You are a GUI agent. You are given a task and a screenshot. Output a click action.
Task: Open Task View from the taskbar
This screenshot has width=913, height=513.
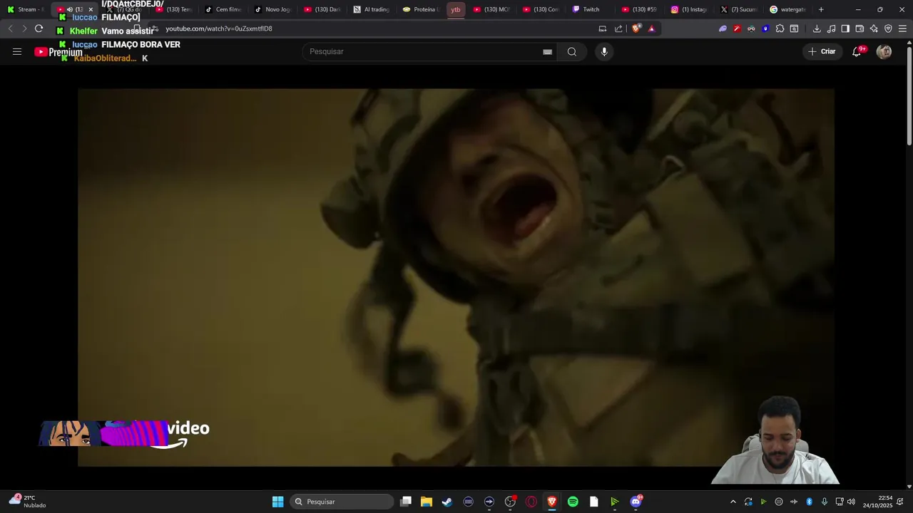pos(406,502)
